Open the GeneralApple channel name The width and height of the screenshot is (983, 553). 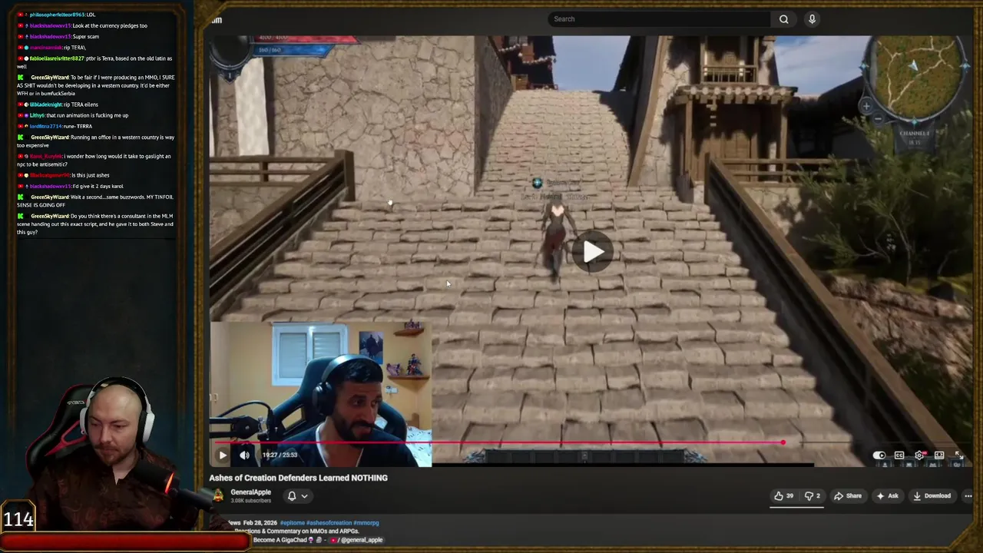[250, 492]
